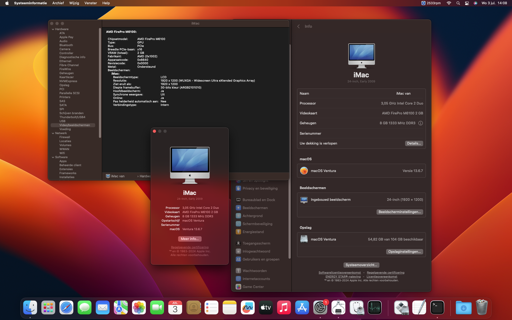
Task: Collapse the Software section in sidebar
Action: pyautogui.click(x=53, y=157)
